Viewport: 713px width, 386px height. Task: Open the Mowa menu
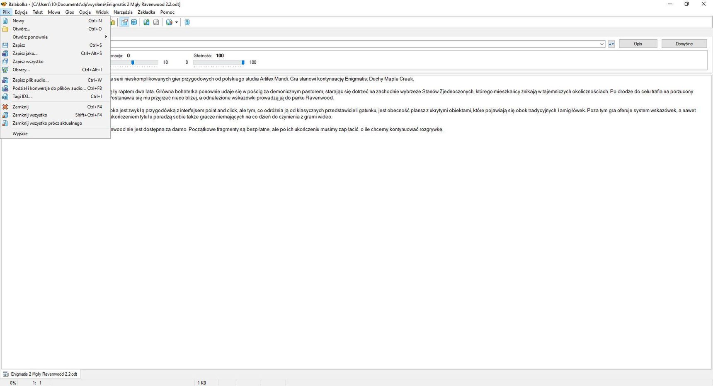(x=54, y=12)
